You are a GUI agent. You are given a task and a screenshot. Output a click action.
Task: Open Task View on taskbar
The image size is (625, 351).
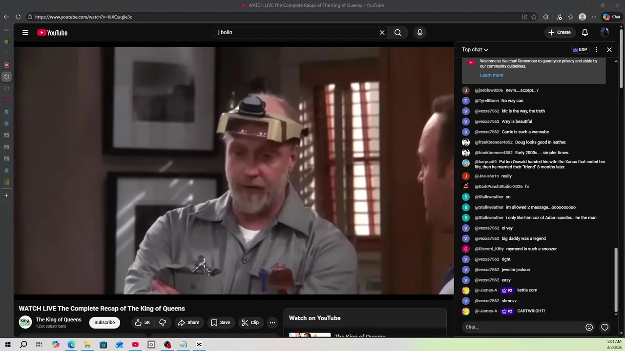[39, 345]
